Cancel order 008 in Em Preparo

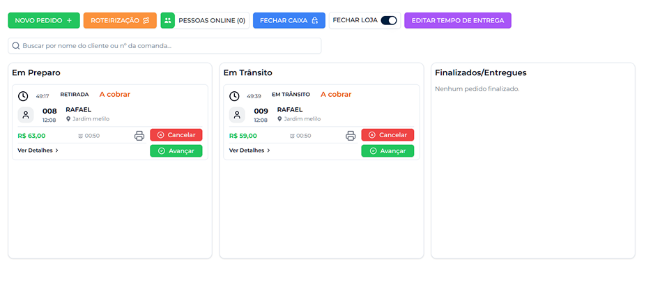click(176, 135)
